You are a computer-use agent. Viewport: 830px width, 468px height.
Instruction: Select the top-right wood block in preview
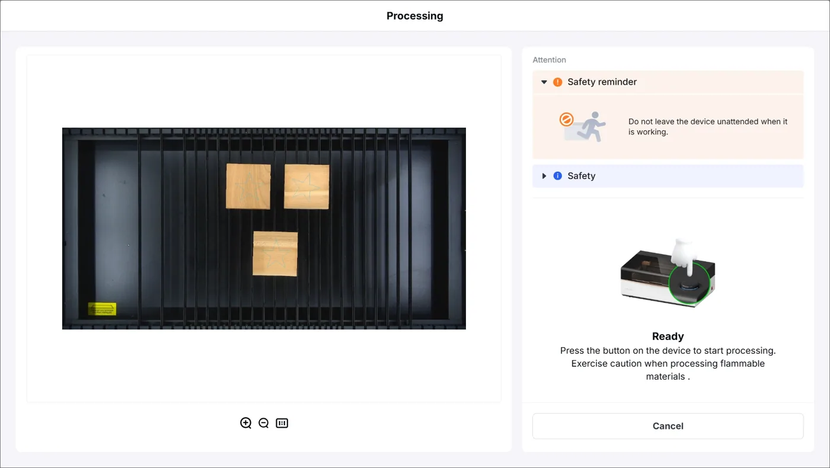[x=307, y=186]
